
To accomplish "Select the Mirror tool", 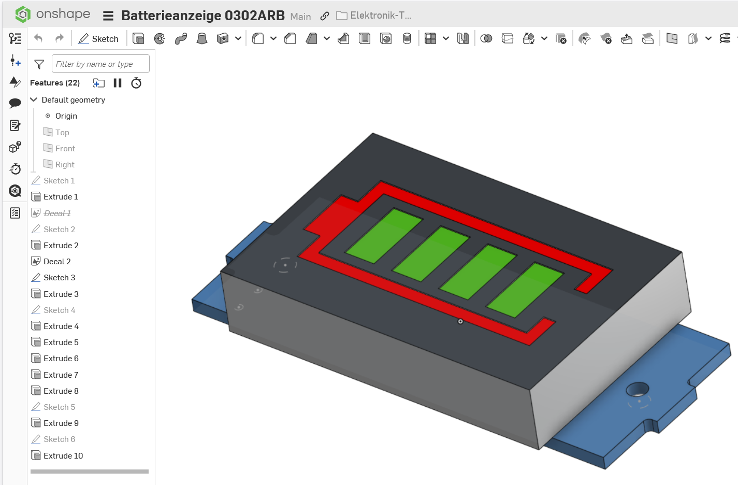I will click(x=463, y=38).
